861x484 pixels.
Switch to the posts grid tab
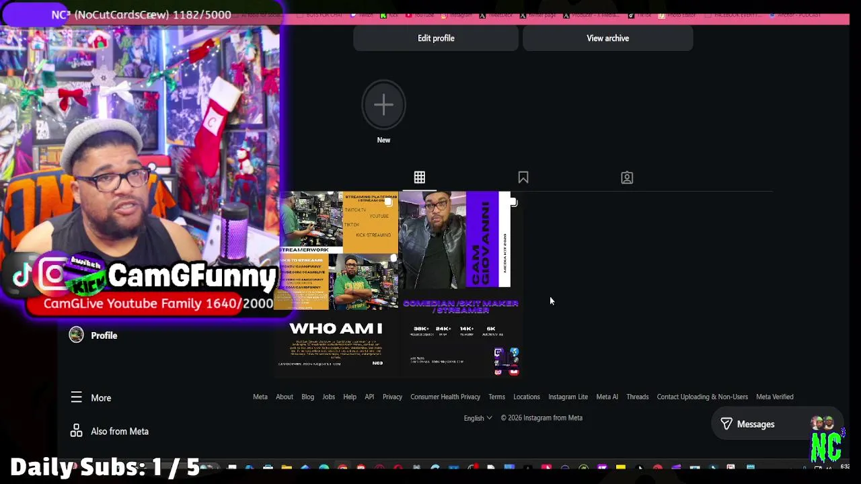pyautogui.click(x=419, y=177)
